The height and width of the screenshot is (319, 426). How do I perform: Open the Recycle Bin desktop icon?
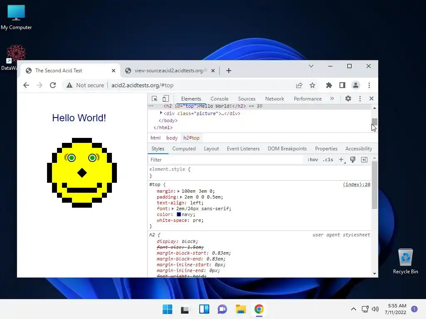[405, 261]
